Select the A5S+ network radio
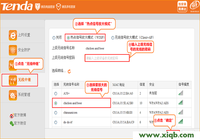200x139 pixels. [56, 93]
